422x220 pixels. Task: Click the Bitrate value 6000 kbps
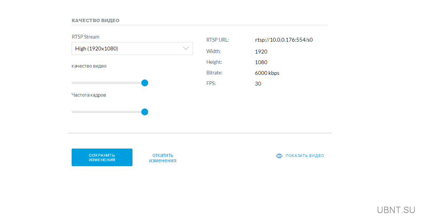tap(267, 73)
